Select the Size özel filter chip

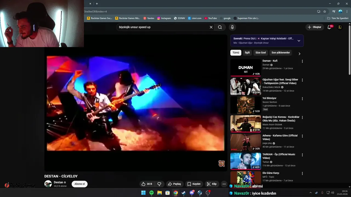click(261, 53)
